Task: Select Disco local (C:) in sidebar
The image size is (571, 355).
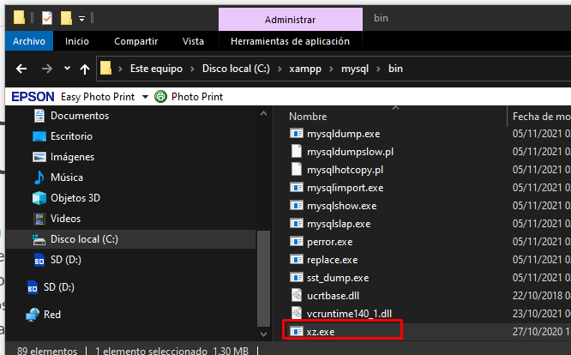Action: tap(84, 239)
